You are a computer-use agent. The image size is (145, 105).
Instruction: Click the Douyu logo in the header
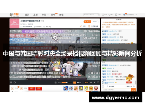point(14,15)
